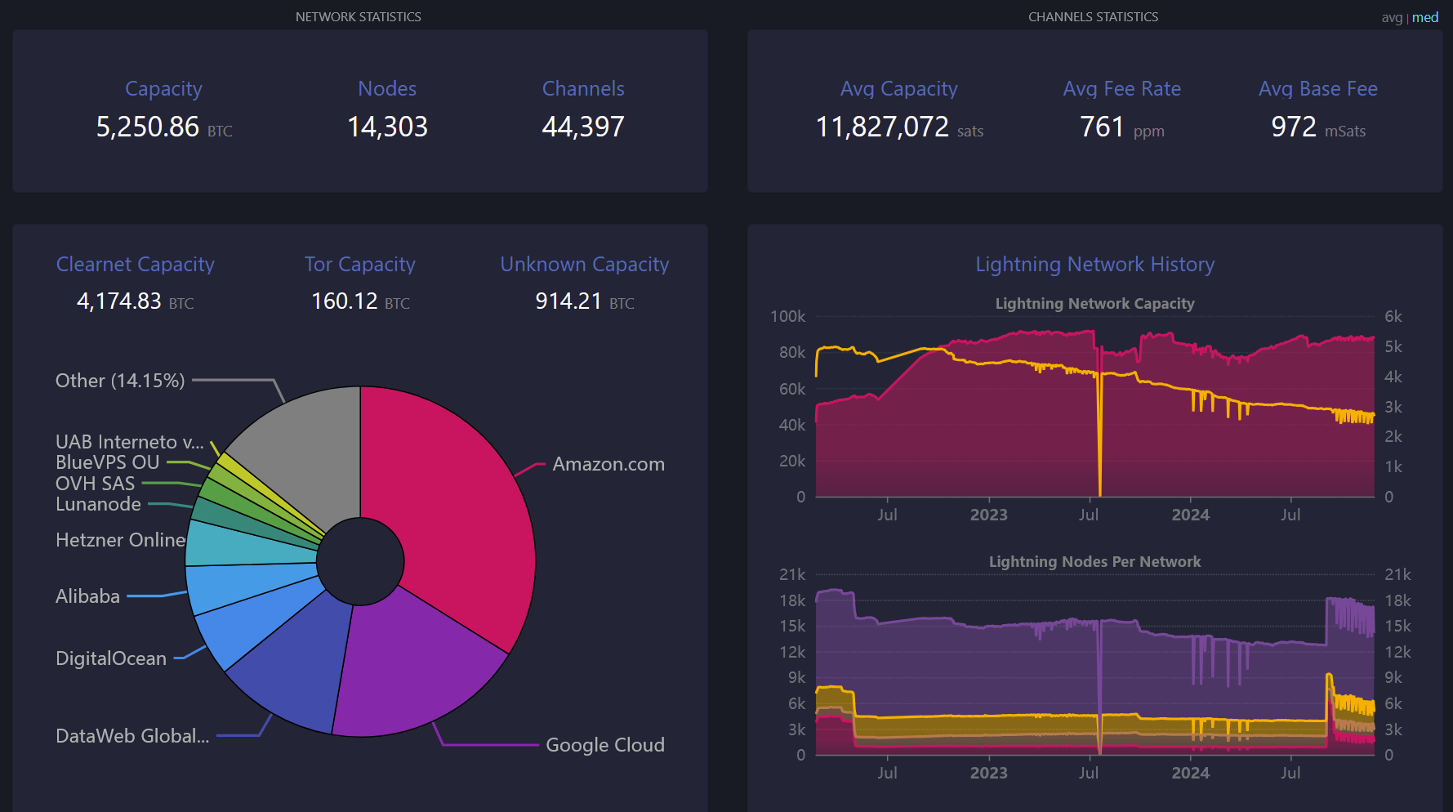Click the Hetzner Online label
Viewport: 1453px width, 812px height.
click(120, 540)
